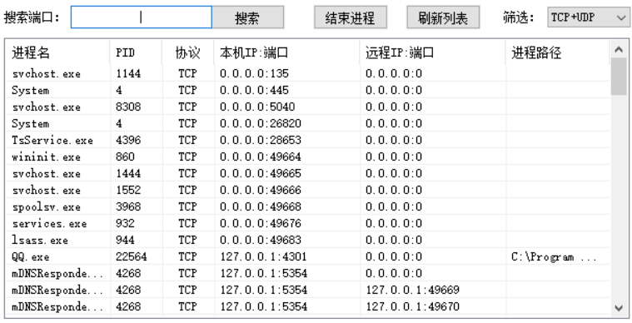
Task: Sort by PID column header
Action: coord(136,52)
